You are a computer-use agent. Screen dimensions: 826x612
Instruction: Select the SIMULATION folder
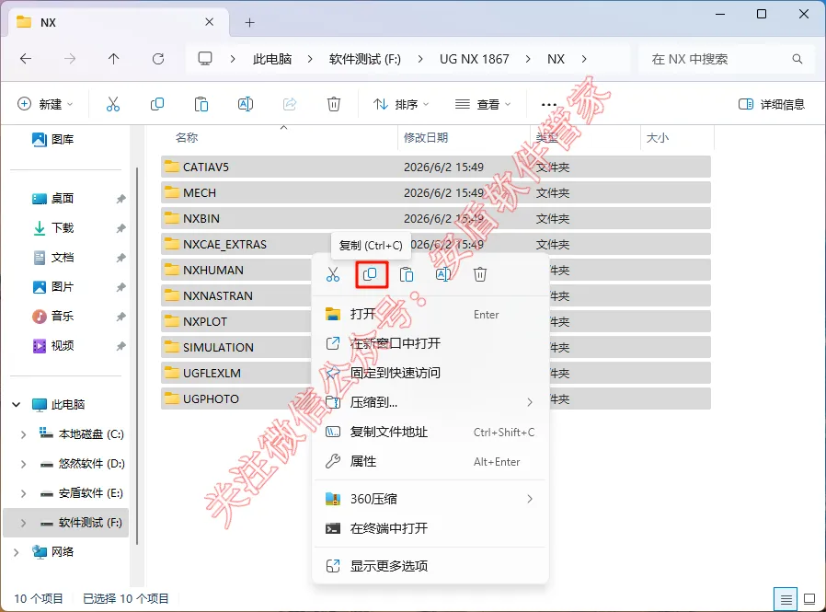(x=436, y=347)
